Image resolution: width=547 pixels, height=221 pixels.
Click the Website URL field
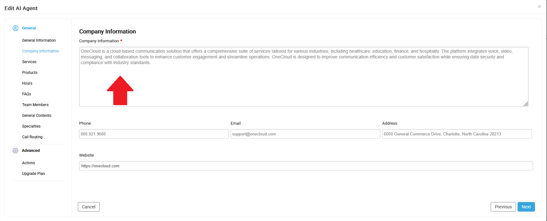[x=306, y=166]
